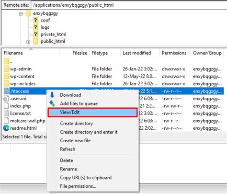This screenshot has height=194, width=227.
Task: Click the public_html folder icon in tree
Action: [x=35, y=41]
